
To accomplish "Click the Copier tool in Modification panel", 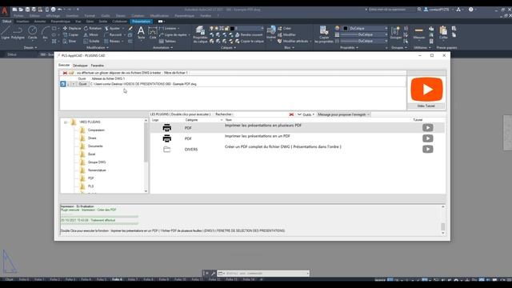I will pos(71,34).
